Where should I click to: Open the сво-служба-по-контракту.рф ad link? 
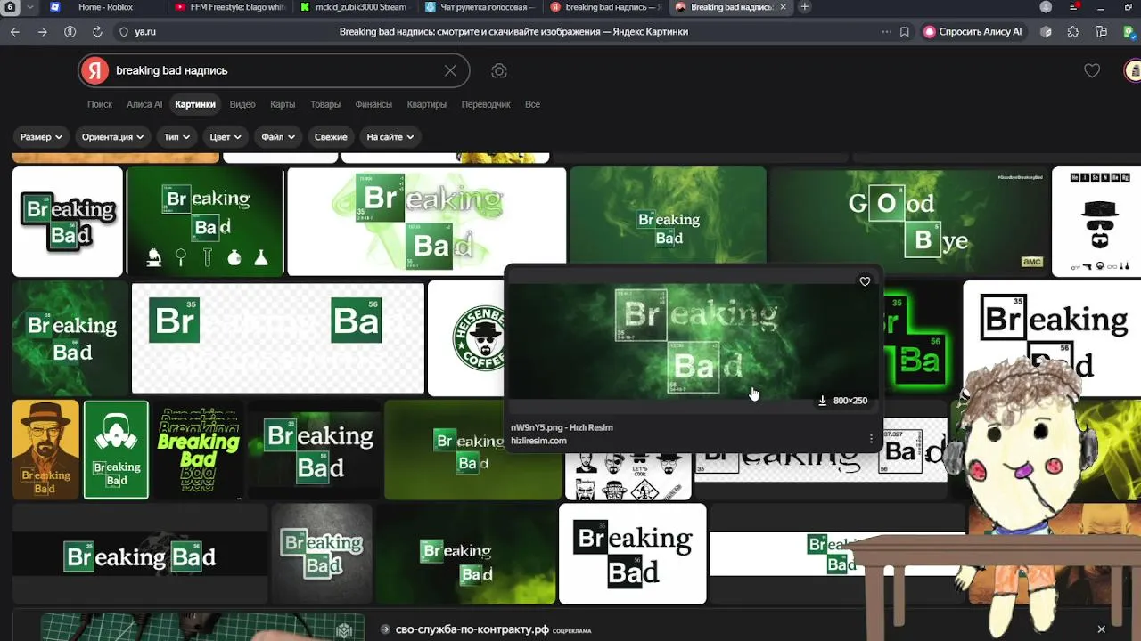(x=472, y=629)
